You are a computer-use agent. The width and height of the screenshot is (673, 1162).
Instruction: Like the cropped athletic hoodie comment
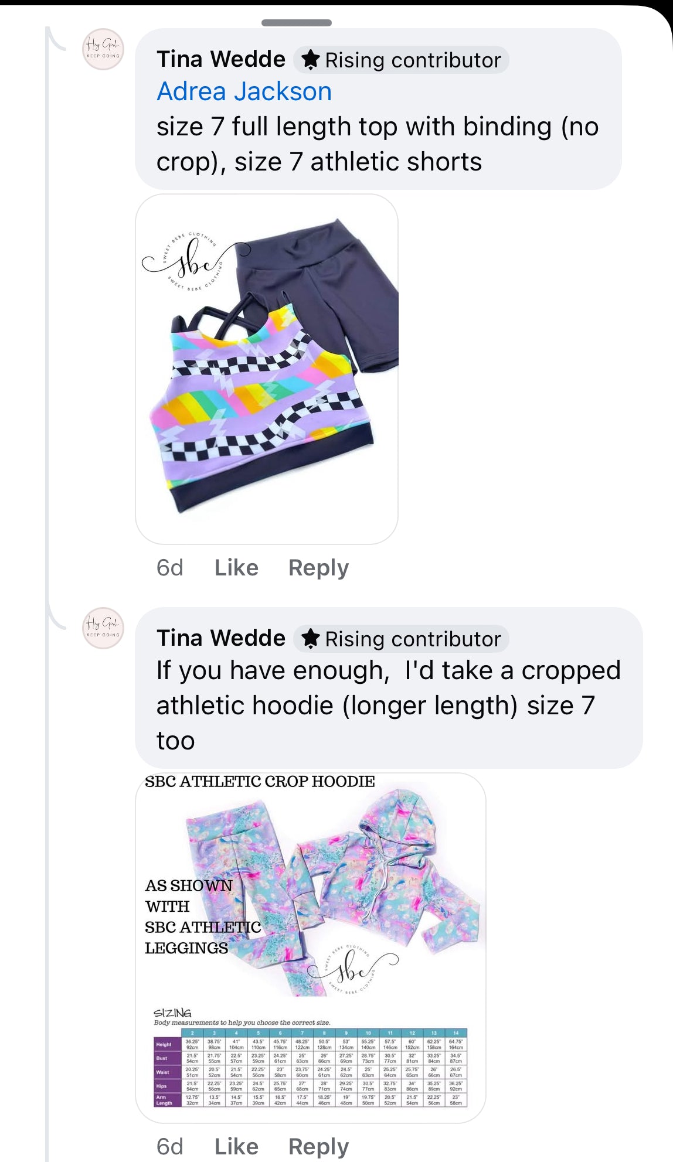[x=236, y=1147]
